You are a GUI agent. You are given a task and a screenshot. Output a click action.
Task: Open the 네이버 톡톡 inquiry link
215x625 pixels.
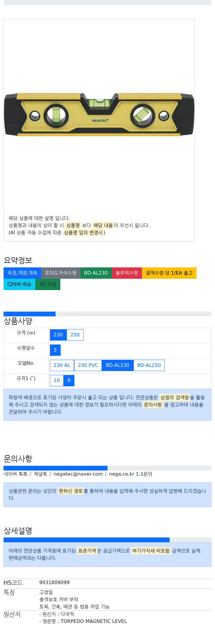point(16,474)
